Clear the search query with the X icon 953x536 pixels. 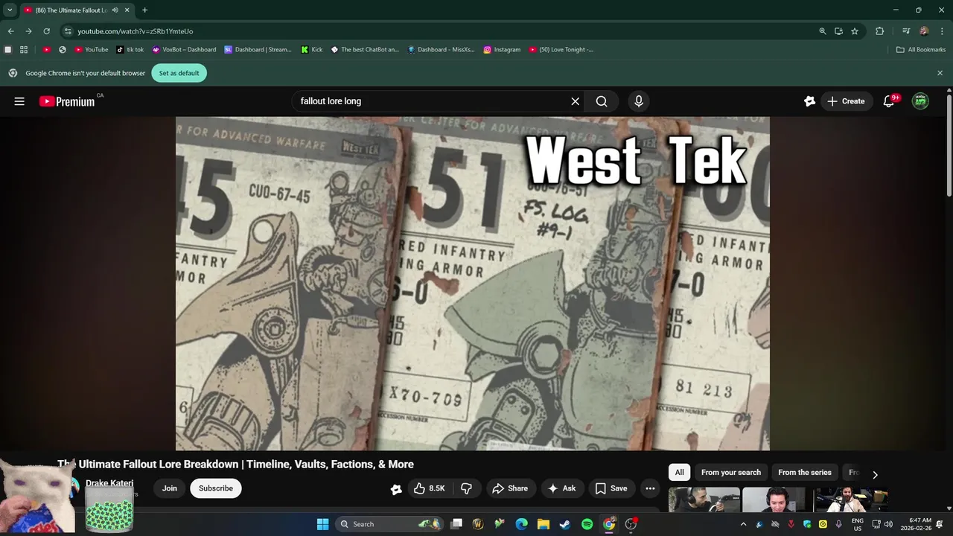pos(575,101)
